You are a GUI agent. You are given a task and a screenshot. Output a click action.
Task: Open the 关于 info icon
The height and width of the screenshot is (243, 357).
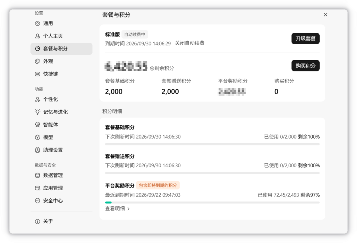(x=37, y=222)
